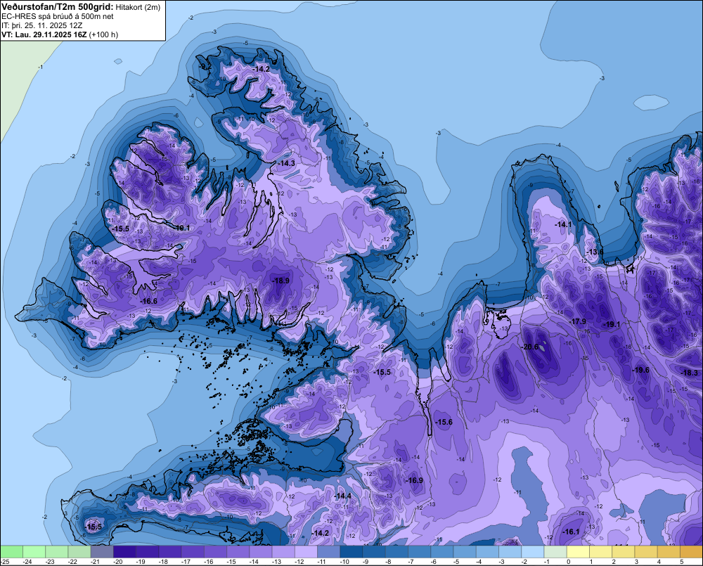The image size is (703, 566).
Task: Select the legend swatch labeled -1
Action: 555,551
